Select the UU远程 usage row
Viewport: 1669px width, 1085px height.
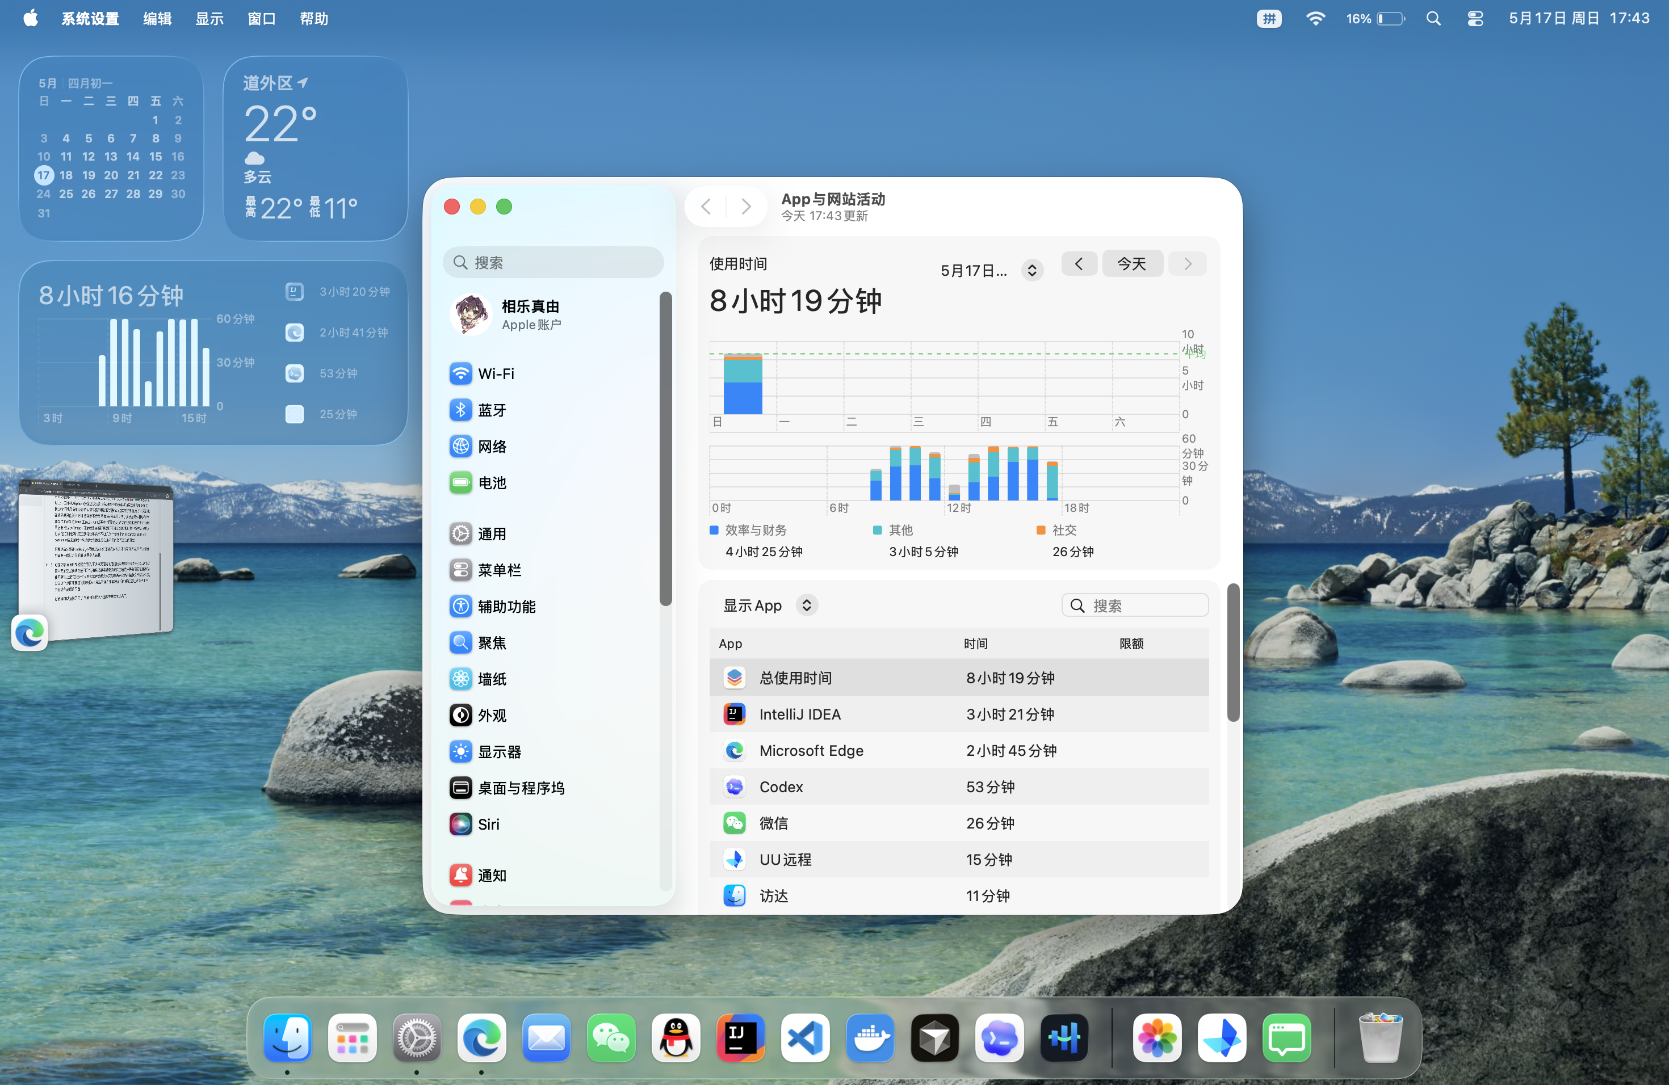(959, 860)
